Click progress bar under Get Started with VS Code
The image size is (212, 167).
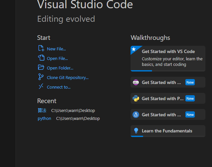(168, 71)
